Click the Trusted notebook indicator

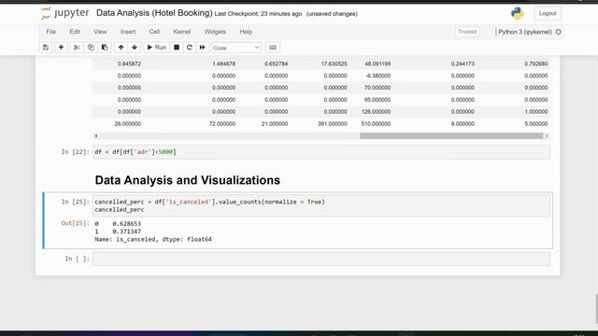click(x=467, y=32)
